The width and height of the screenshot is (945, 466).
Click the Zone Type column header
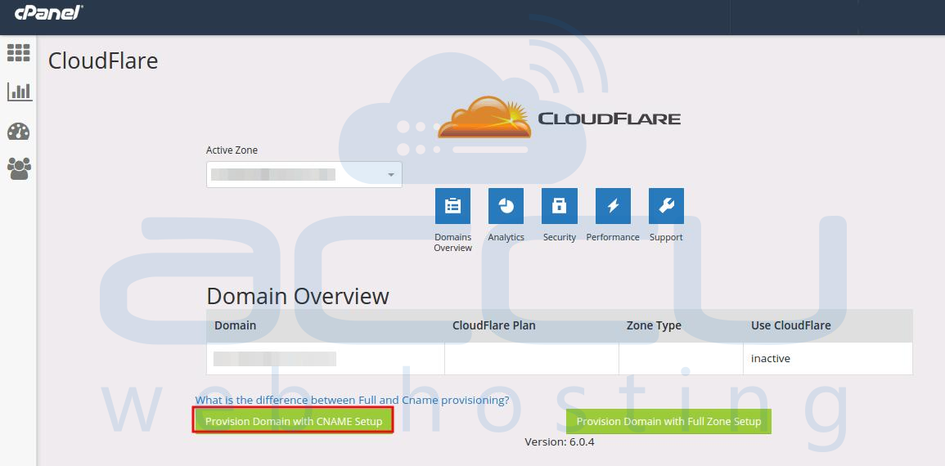(x=653, y=325)
